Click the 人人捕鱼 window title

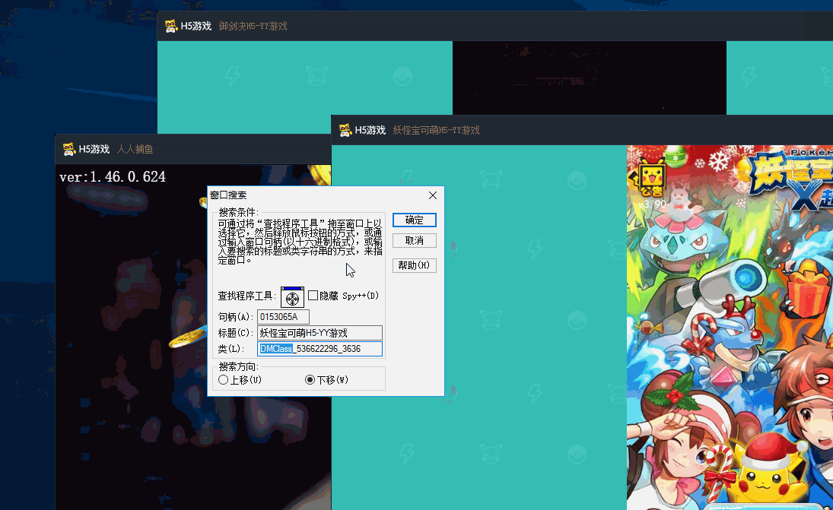(135, 149)
